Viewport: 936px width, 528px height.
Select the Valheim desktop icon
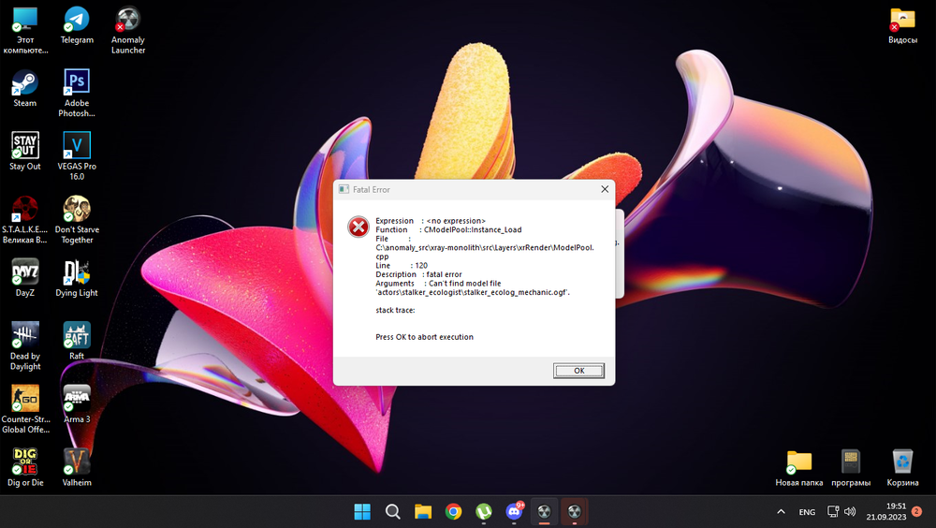77,467
